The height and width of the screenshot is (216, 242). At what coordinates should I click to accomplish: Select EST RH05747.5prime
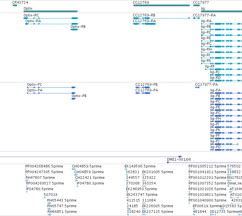(49, 209)
